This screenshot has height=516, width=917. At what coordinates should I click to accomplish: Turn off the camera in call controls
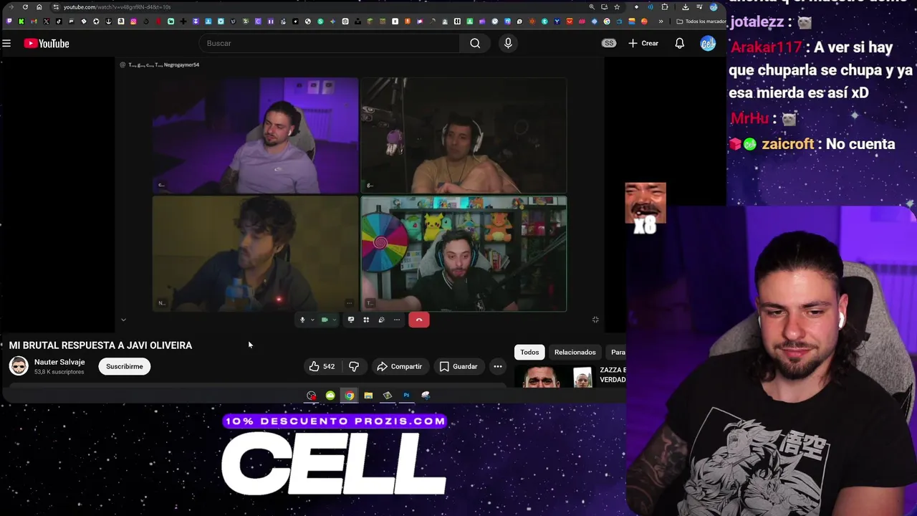[325, 320]
